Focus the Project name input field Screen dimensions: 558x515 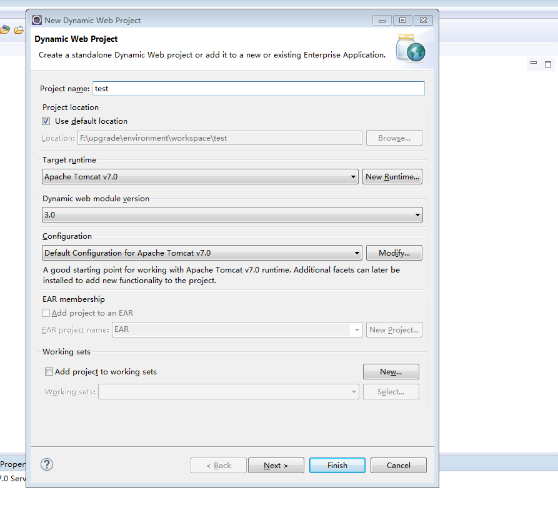coord(258,88)
